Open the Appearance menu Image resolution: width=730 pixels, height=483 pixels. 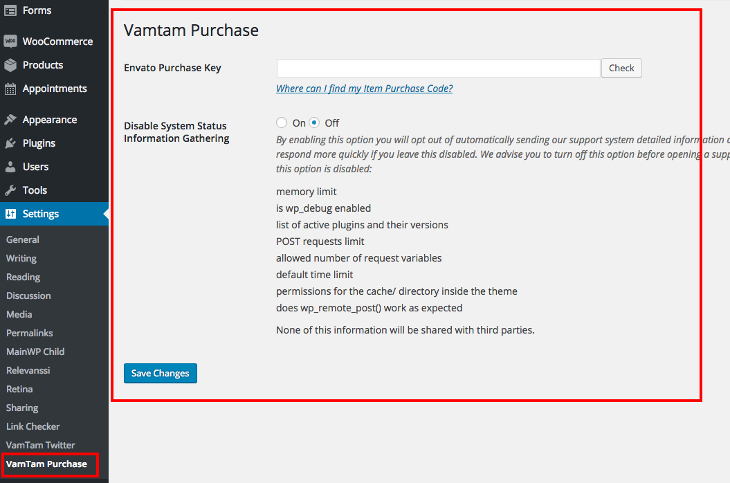coord(50,120)
